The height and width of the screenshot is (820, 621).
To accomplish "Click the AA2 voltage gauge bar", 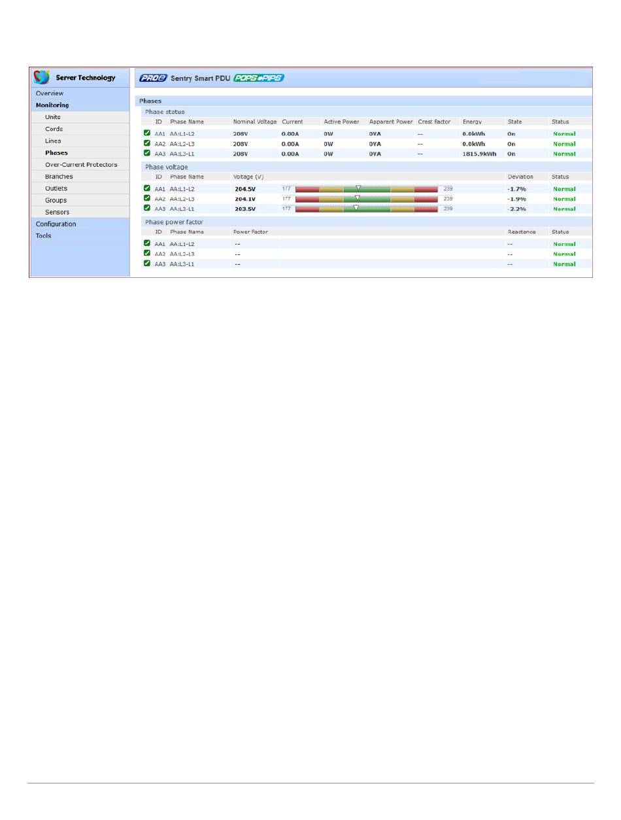I will pos(366,199).
